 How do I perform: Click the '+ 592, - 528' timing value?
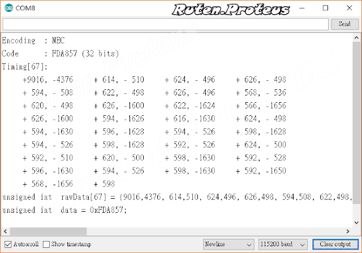(261, 158)
